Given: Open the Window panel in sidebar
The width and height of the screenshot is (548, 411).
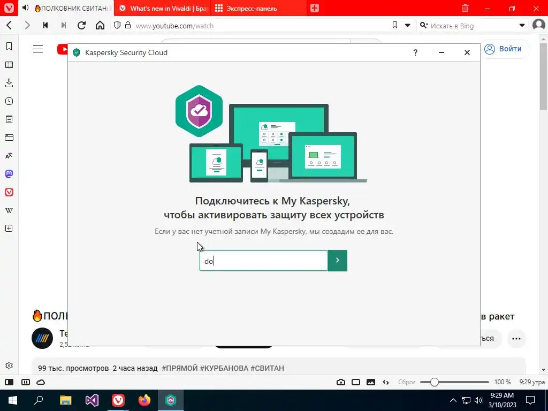Looking at the screenshot, I should [x=9, y=138].
